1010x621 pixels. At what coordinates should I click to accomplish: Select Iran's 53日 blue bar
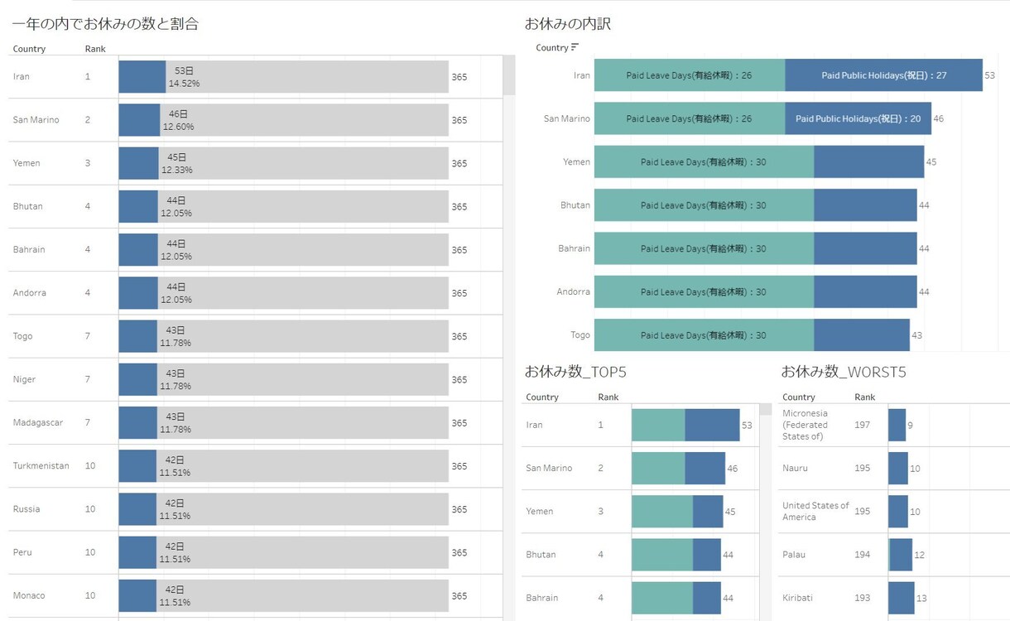point(142,77)
